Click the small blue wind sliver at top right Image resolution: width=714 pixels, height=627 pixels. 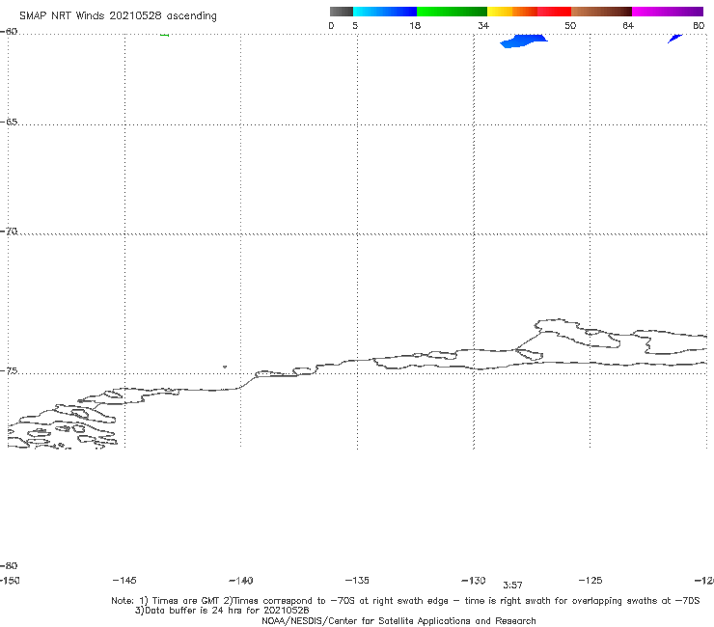coord(674,39)
